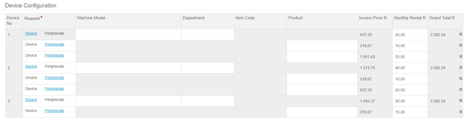Remove device row 1 with X icon

460,34
